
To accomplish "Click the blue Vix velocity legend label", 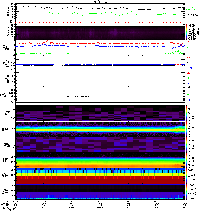I will 188,83.
